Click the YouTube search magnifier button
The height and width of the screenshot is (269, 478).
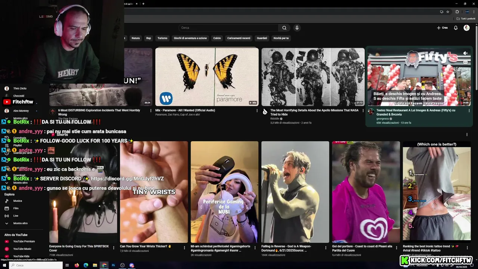[x=284, y=28]
